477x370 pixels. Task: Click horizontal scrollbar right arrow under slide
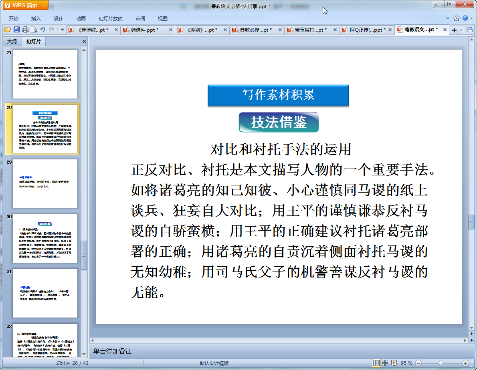465,340
